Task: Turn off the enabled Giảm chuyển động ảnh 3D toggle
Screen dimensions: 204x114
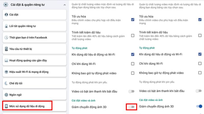Action: pyautogui.click(x=199, y=106)
